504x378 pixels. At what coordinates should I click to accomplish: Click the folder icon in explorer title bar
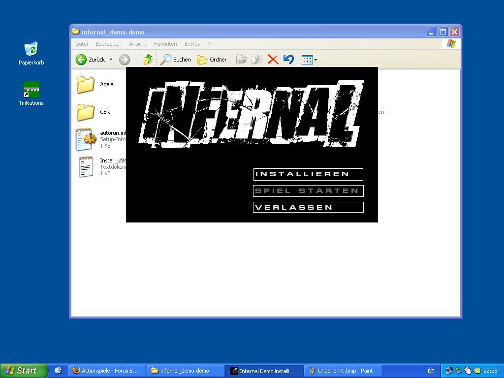tap(75, 31)
